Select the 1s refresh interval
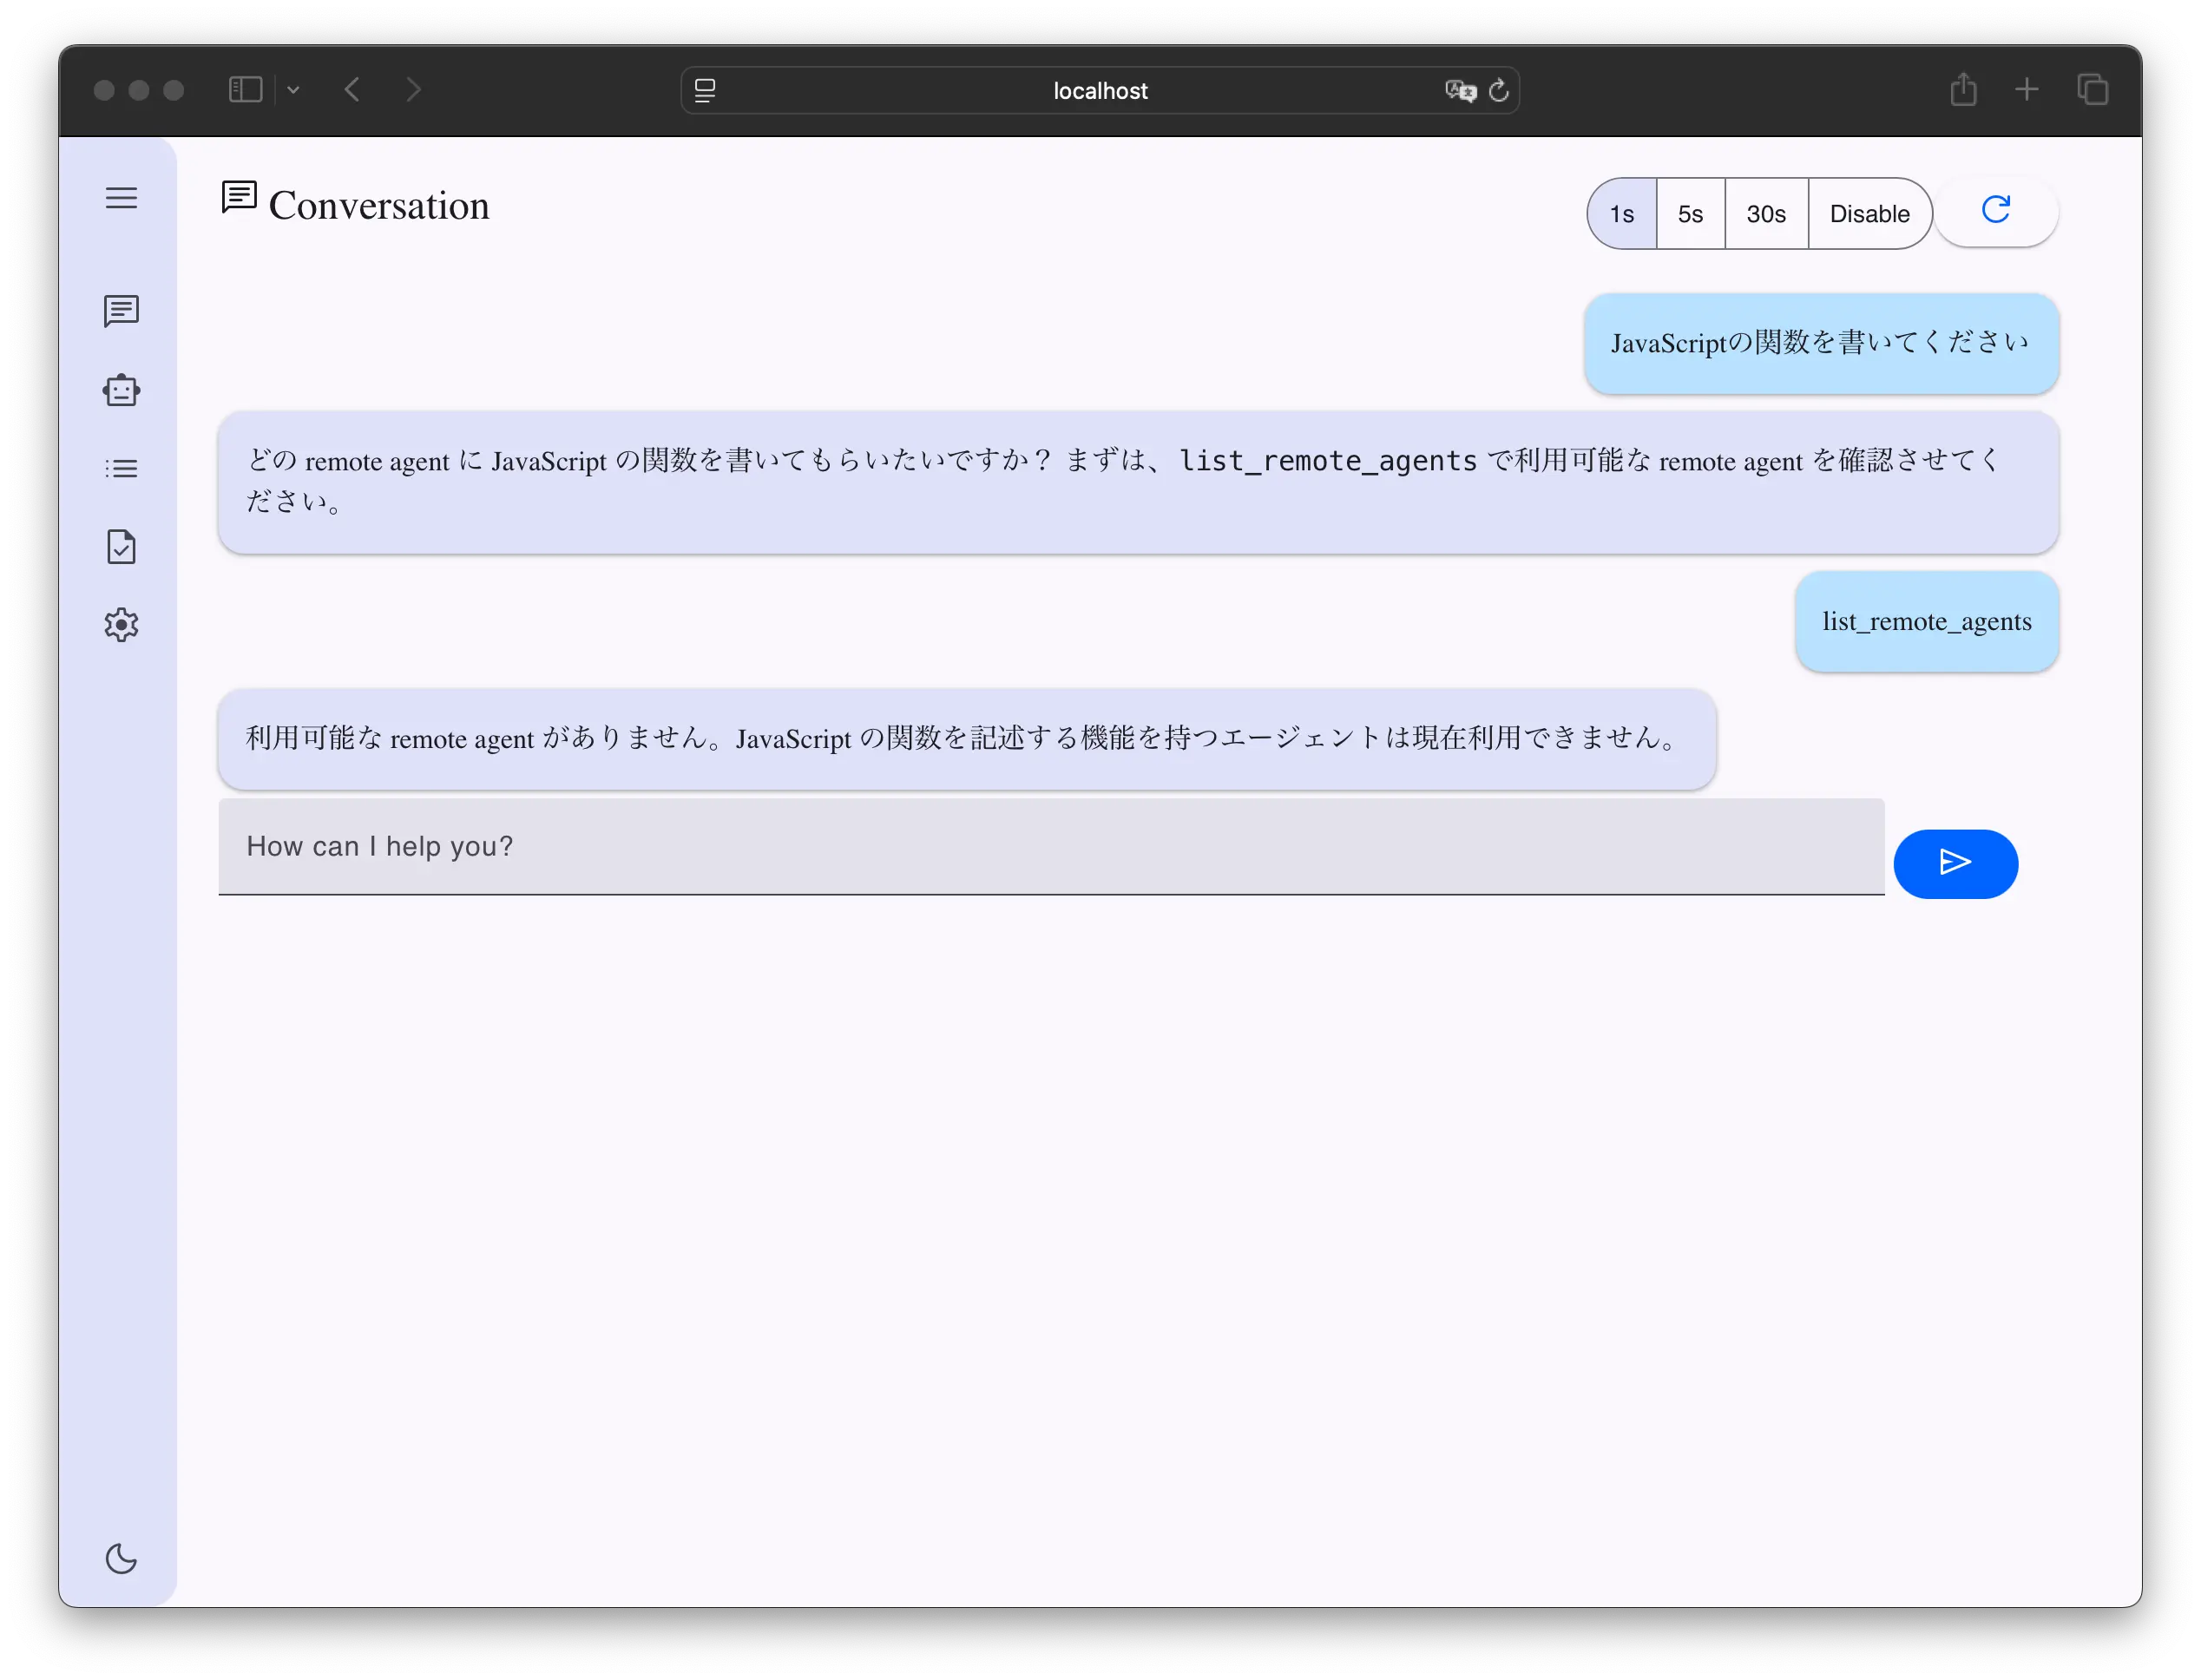This screenshot has width=2201, height=1680. [x=1621, y=214]
